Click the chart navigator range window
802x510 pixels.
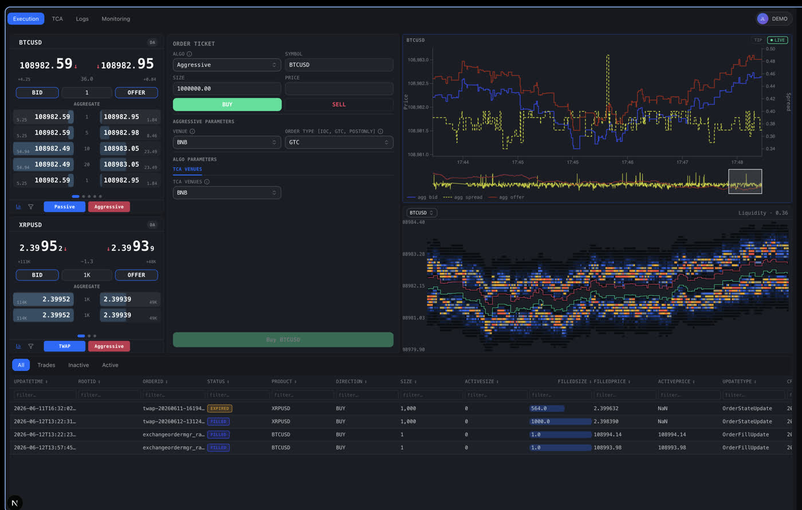coord(745,181)
